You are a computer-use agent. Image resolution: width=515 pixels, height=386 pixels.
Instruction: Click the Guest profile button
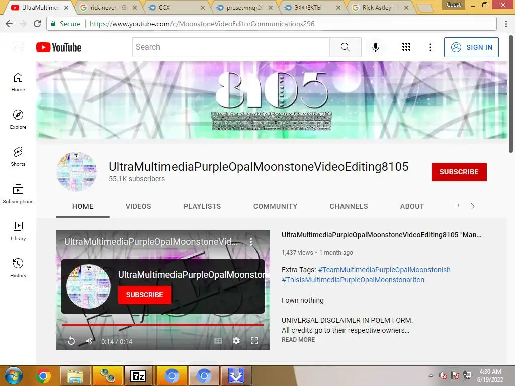pyautogui.click(x=453, y=5)
